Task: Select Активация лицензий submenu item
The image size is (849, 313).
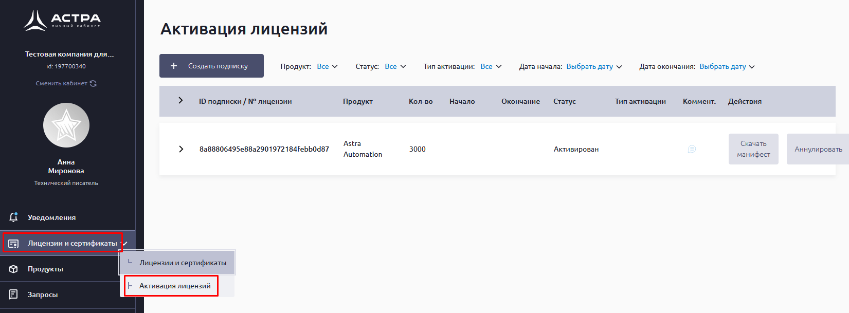Action: pos(175,286)
